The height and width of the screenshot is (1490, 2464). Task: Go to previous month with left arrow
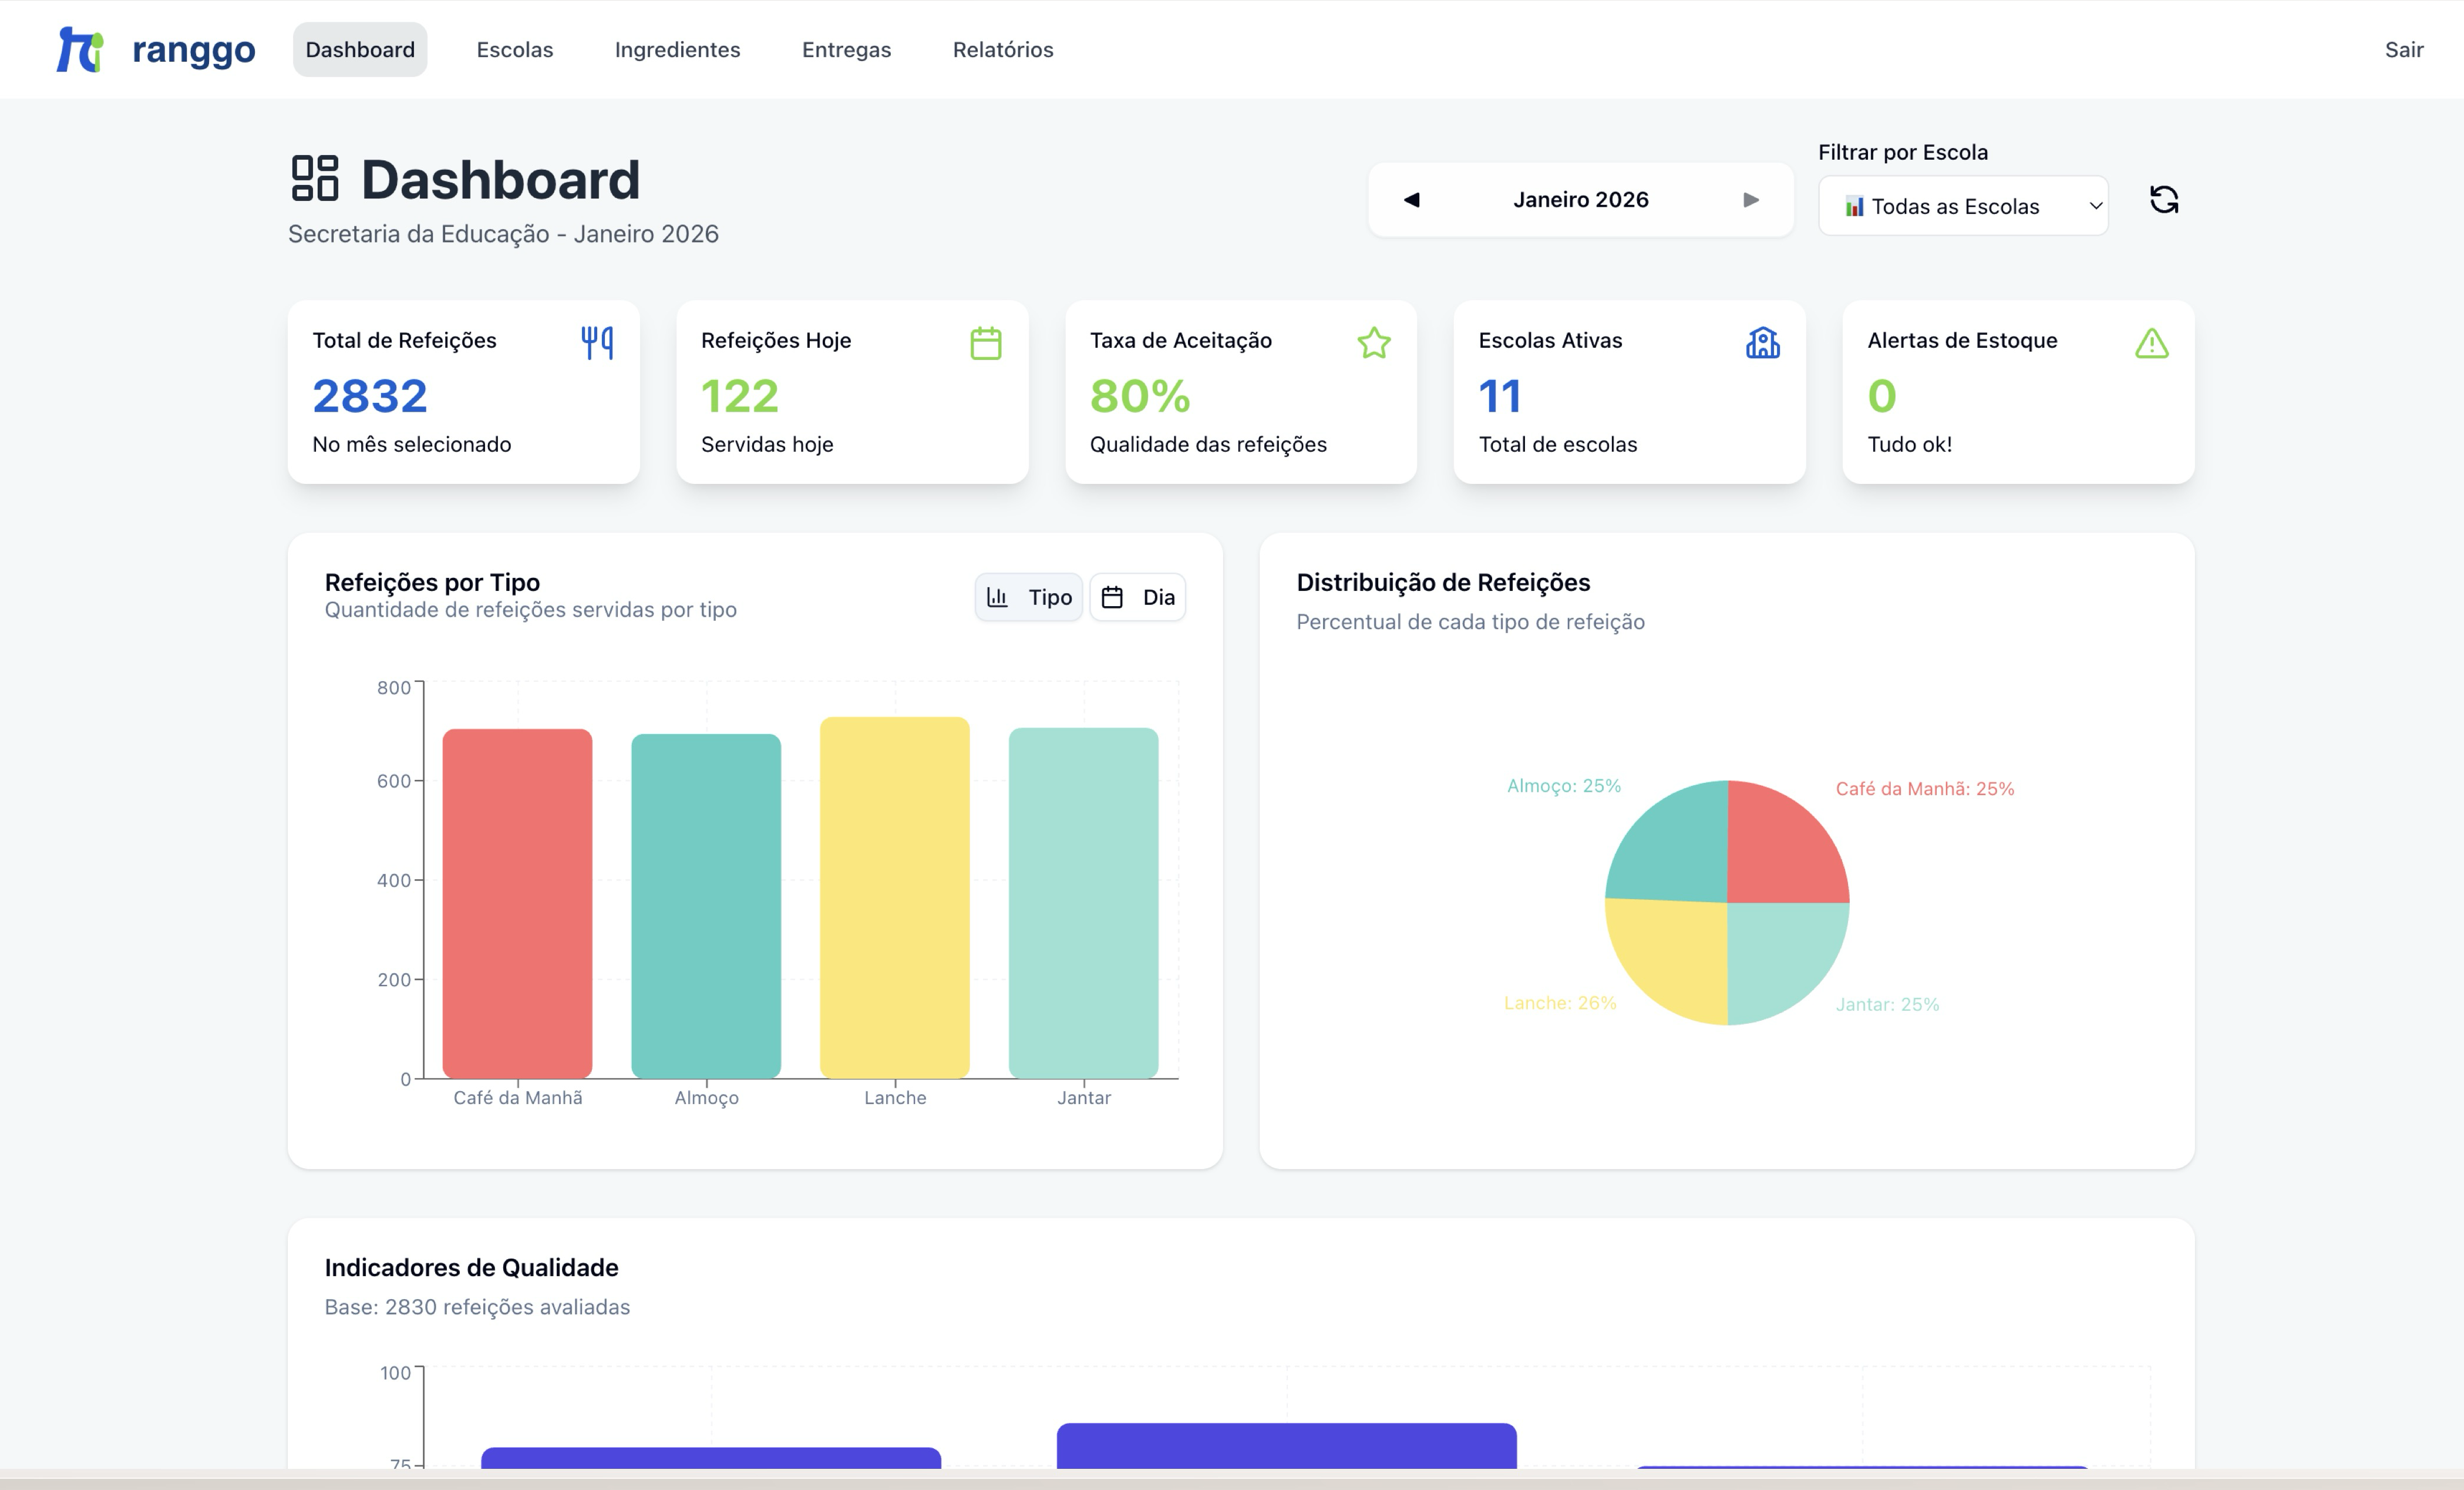(x=1412, y=199)
